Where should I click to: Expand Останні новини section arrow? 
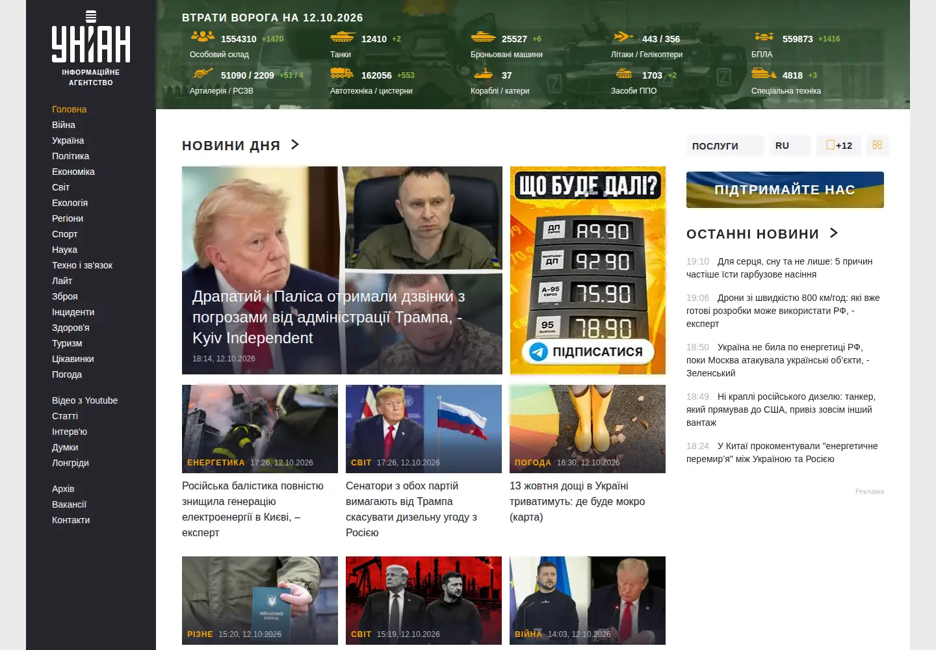[834, 233]
